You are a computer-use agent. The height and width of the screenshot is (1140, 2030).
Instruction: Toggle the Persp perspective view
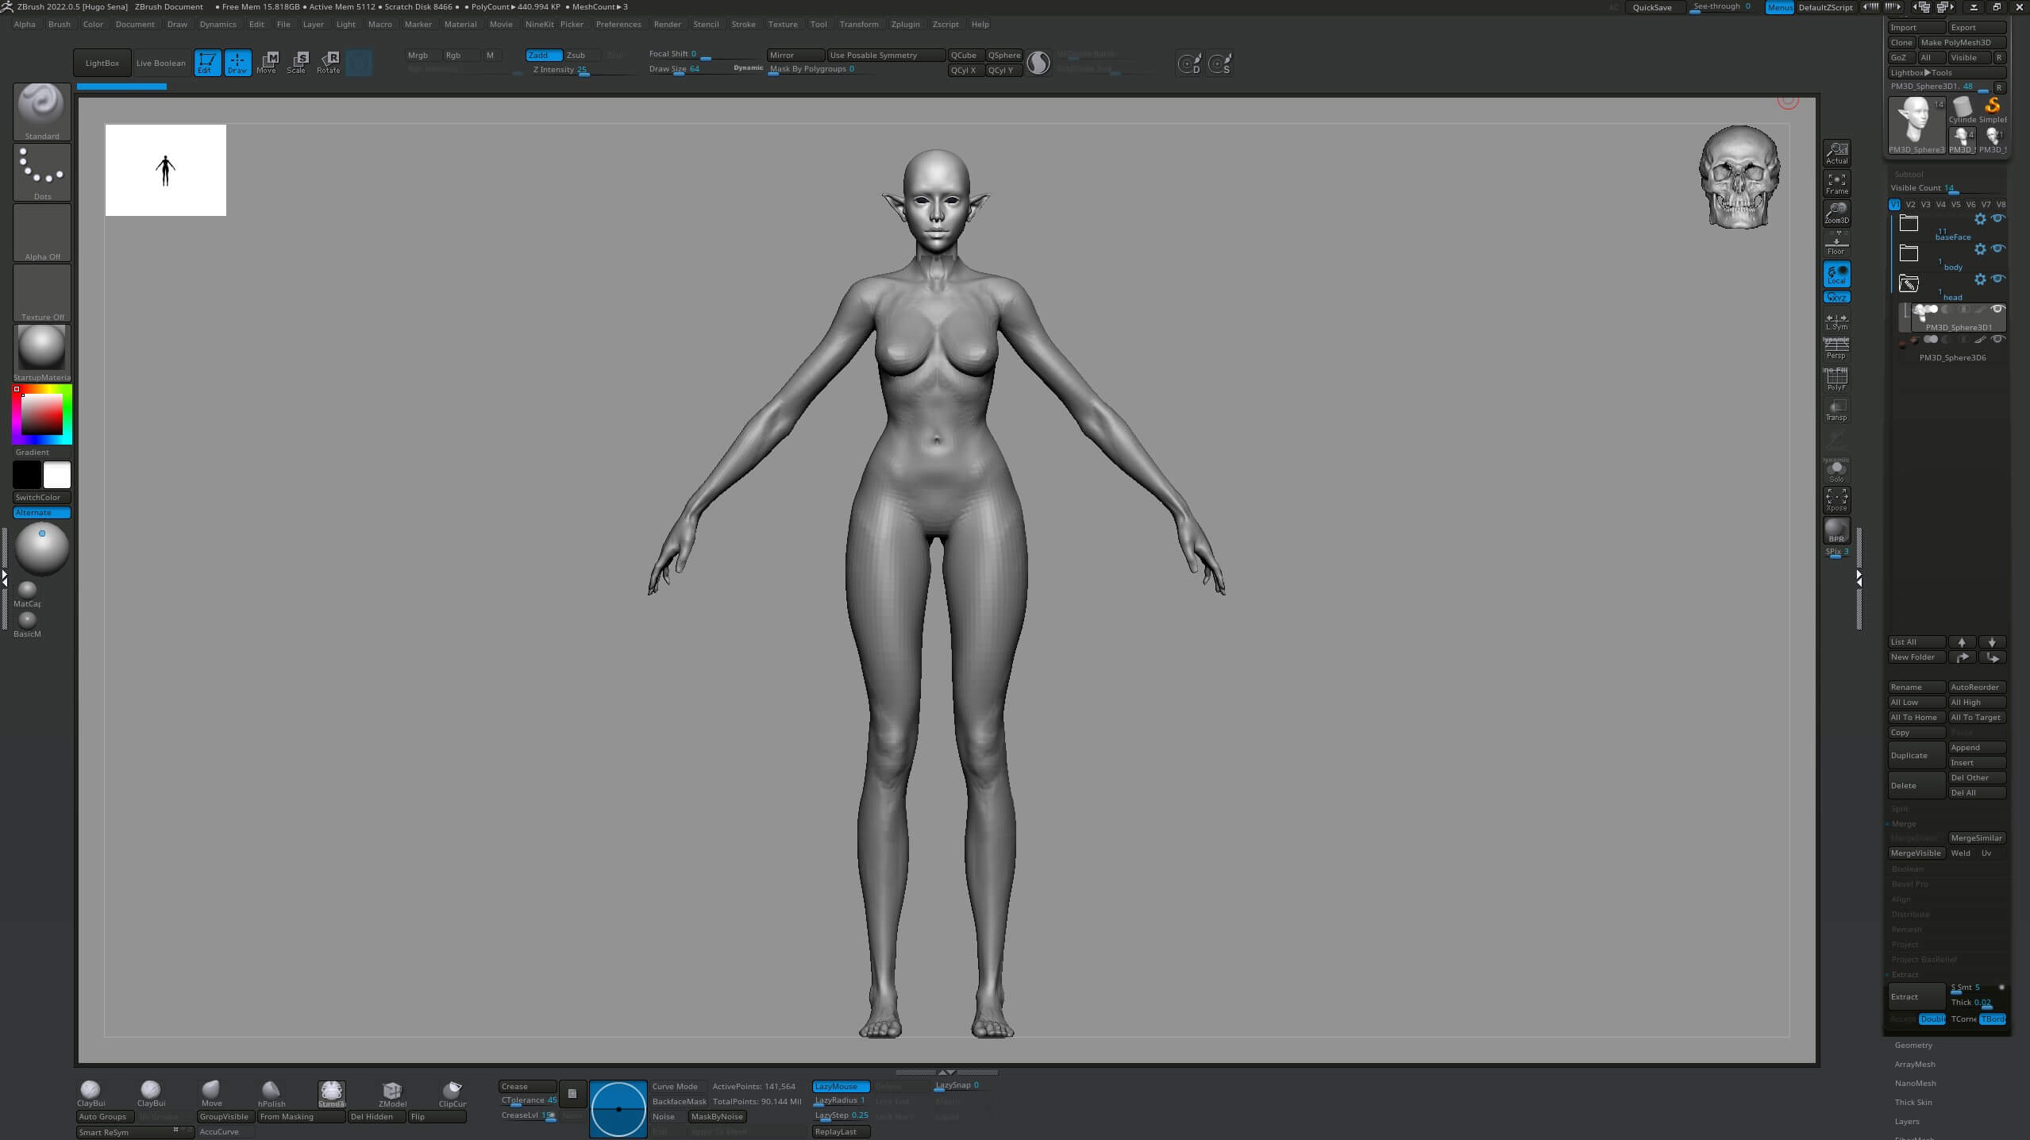(x=1836, y=349)
